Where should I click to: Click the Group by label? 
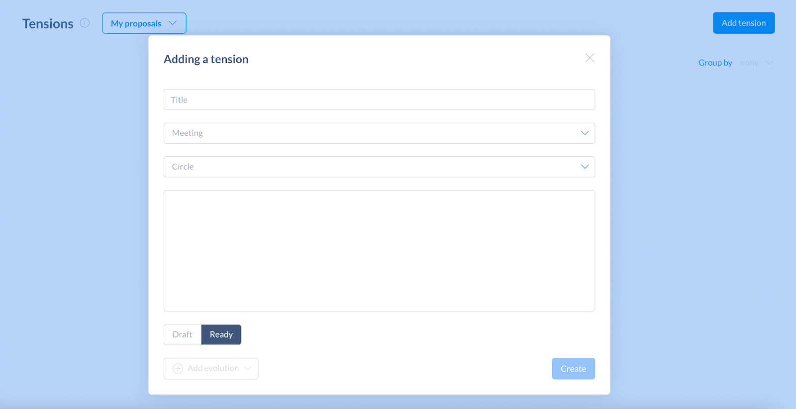click(715, 63)
